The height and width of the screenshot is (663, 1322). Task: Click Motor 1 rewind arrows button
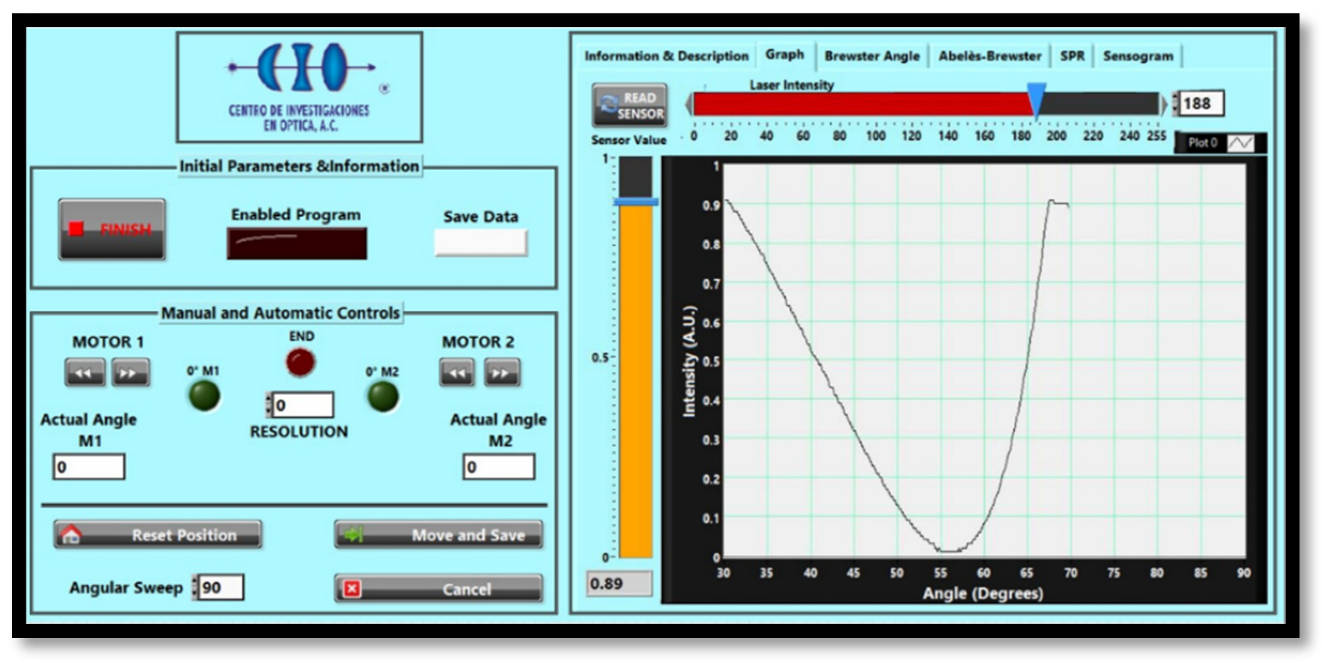pyautogui.click(x=85, y=373)
